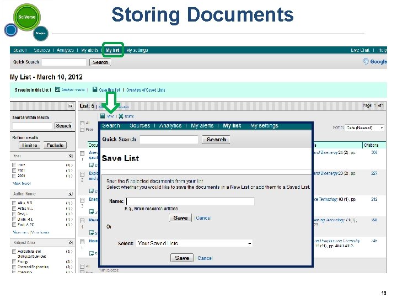Select the checkbox for document 3
The width and height of the screenshot is (397, 298).
pos(82,200)
